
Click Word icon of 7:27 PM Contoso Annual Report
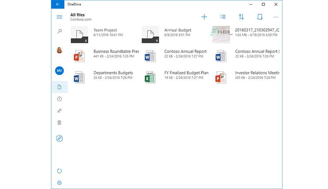coord(150,56)
